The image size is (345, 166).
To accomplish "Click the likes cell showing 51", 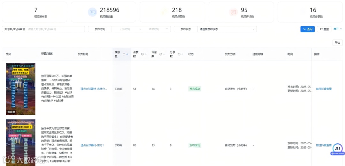I will tap(134, 89).
